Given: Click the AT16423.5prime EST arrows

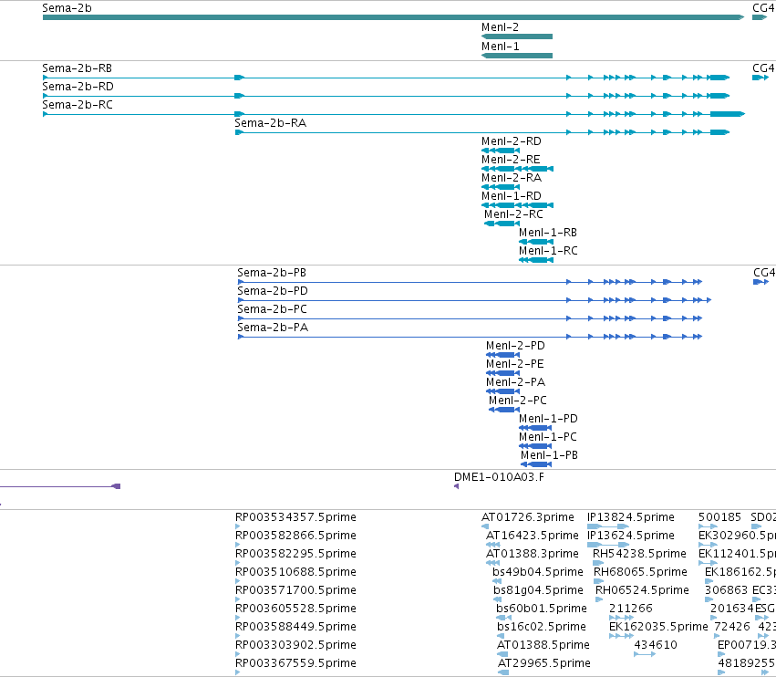Looking at the screenshot, I should 493,545.
